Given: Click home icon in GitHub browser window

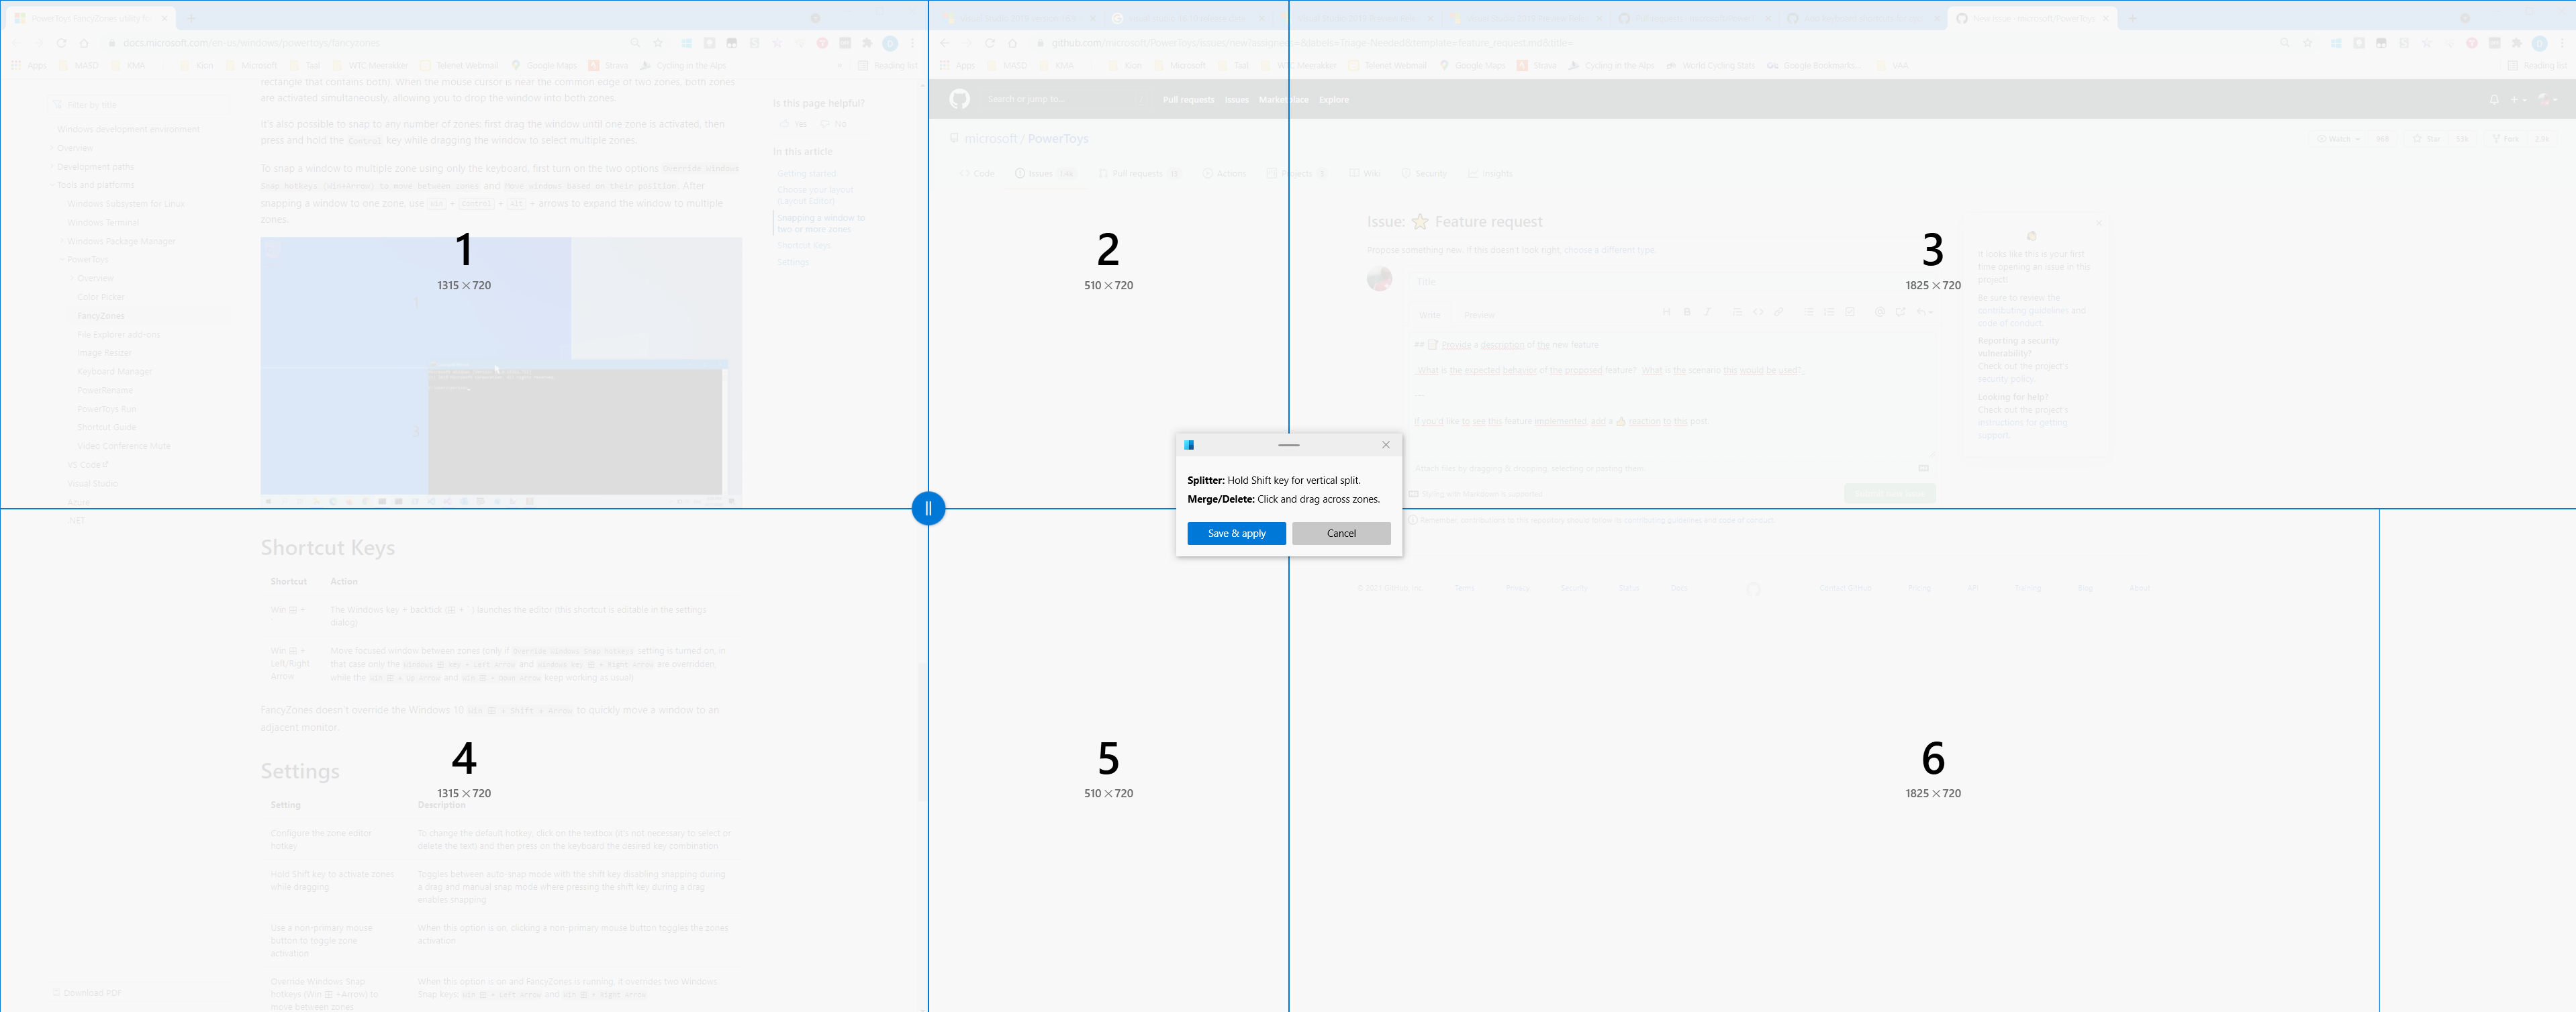Looking at the screenshot, I should 1012,43.
